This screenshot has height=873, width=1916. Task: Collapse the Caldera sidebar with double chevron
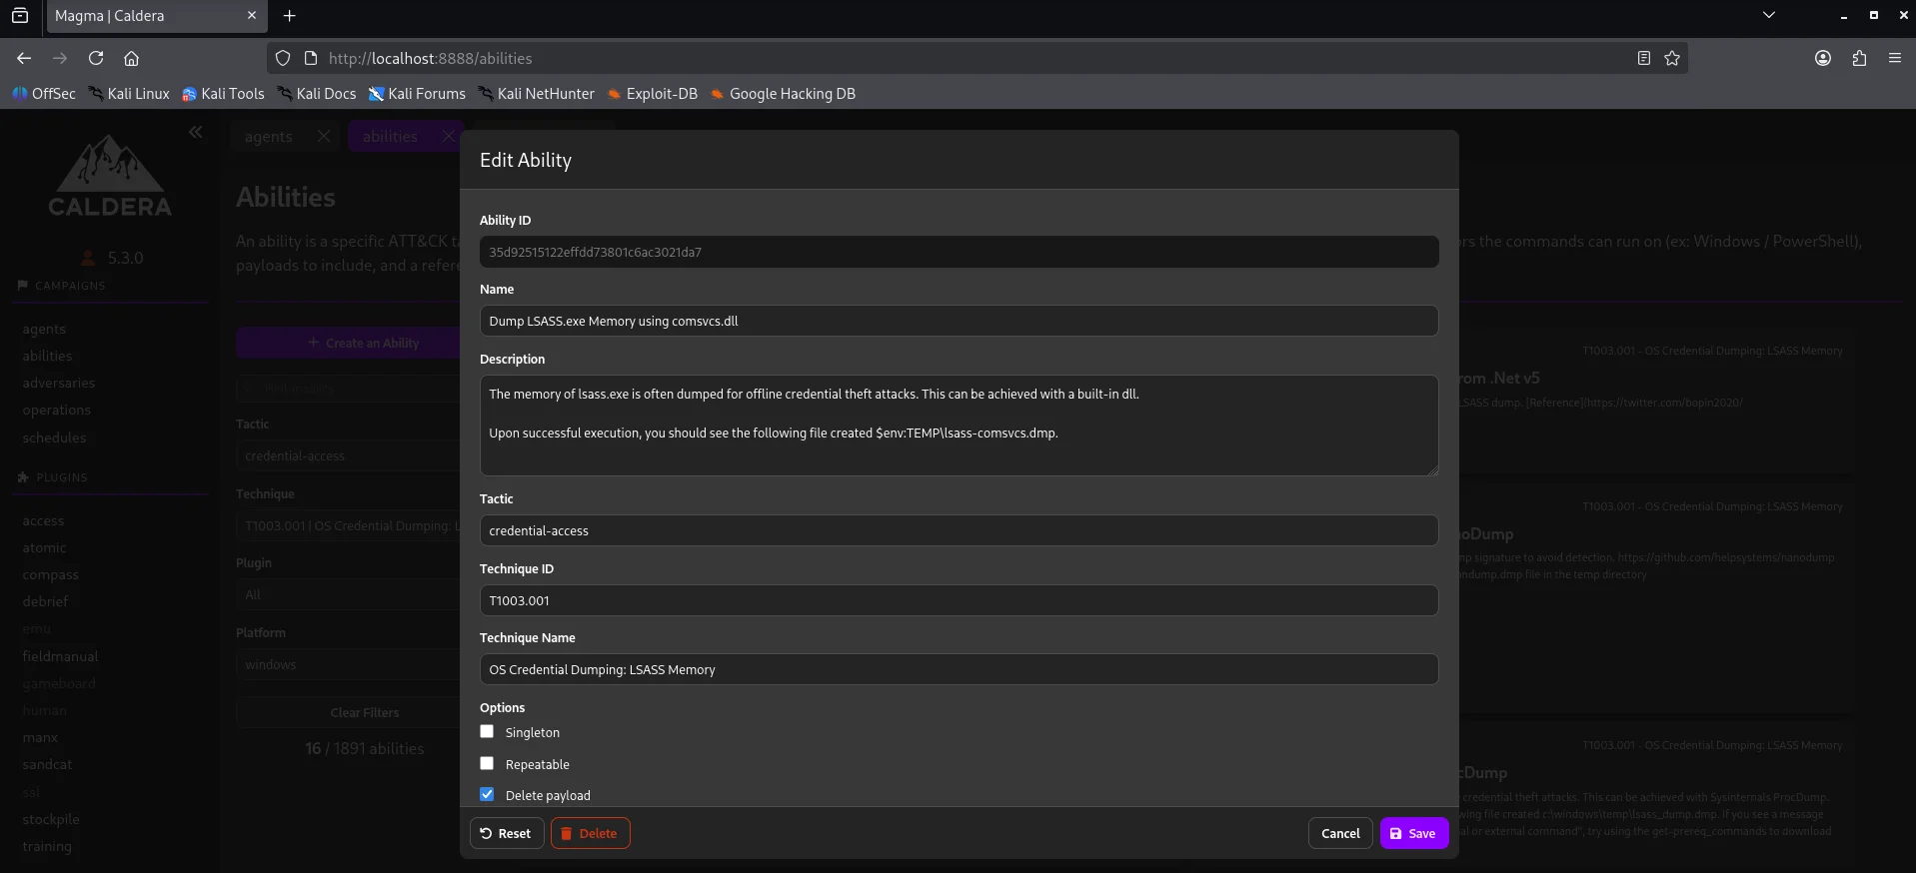[x=196, y=132]
